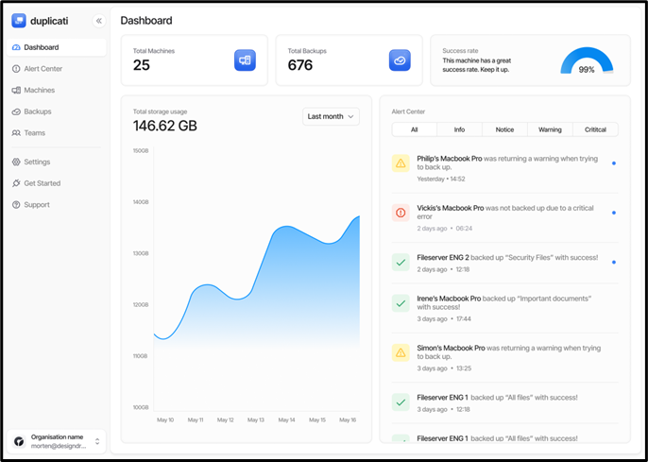Click the Total Machines count 25

pos(142,65)
